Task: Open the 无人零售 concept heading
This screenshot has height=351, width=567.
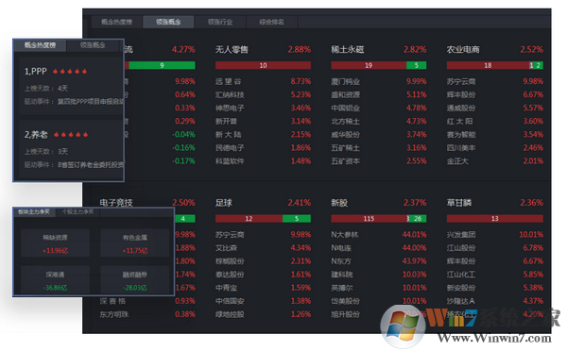Action: coord(232,49)
